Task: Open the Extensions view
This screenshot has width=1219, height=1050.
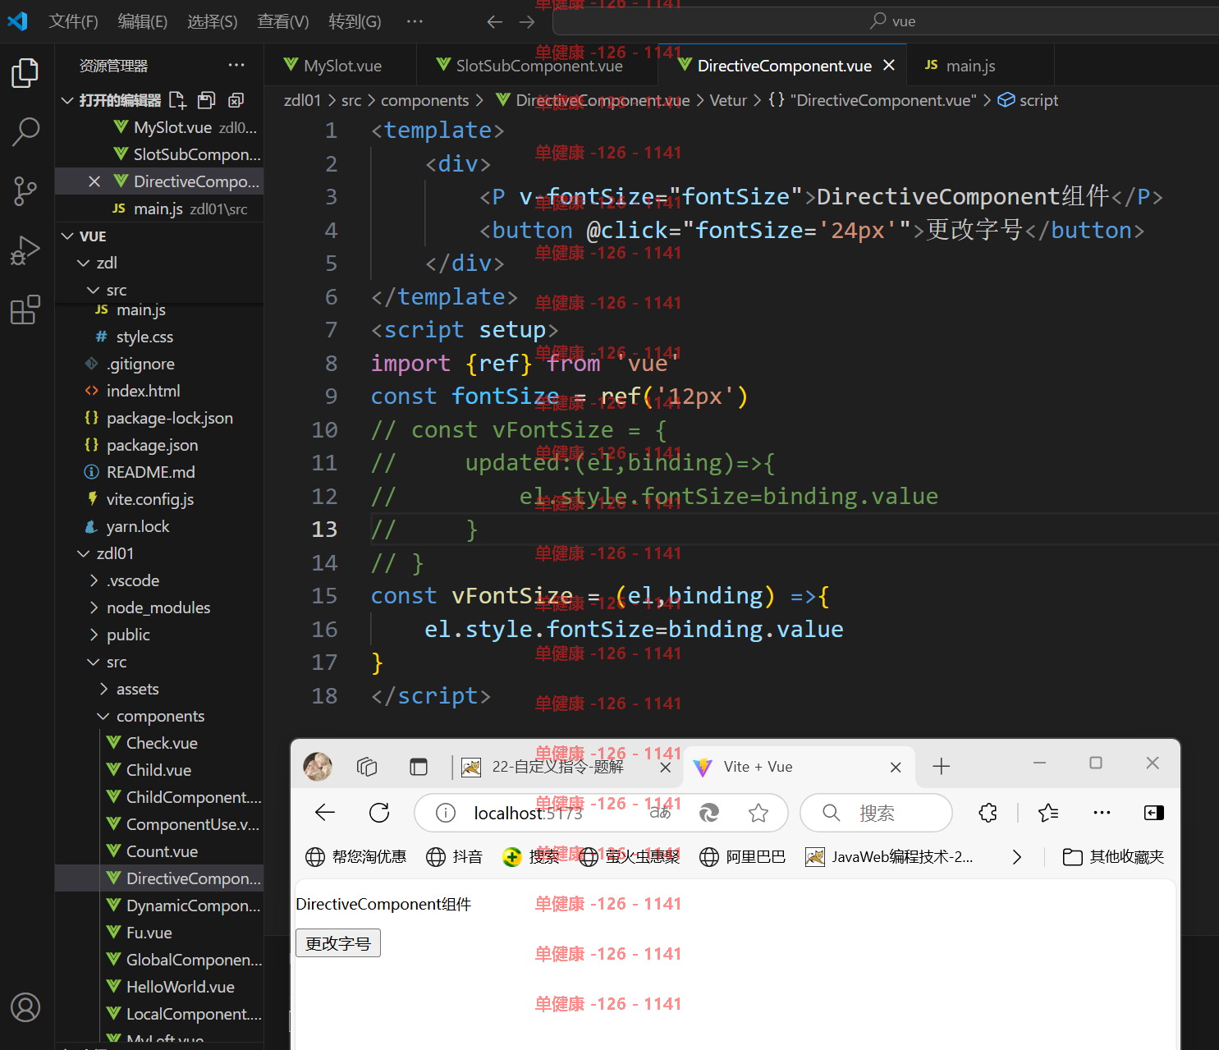Action: [x=25, y=309]
